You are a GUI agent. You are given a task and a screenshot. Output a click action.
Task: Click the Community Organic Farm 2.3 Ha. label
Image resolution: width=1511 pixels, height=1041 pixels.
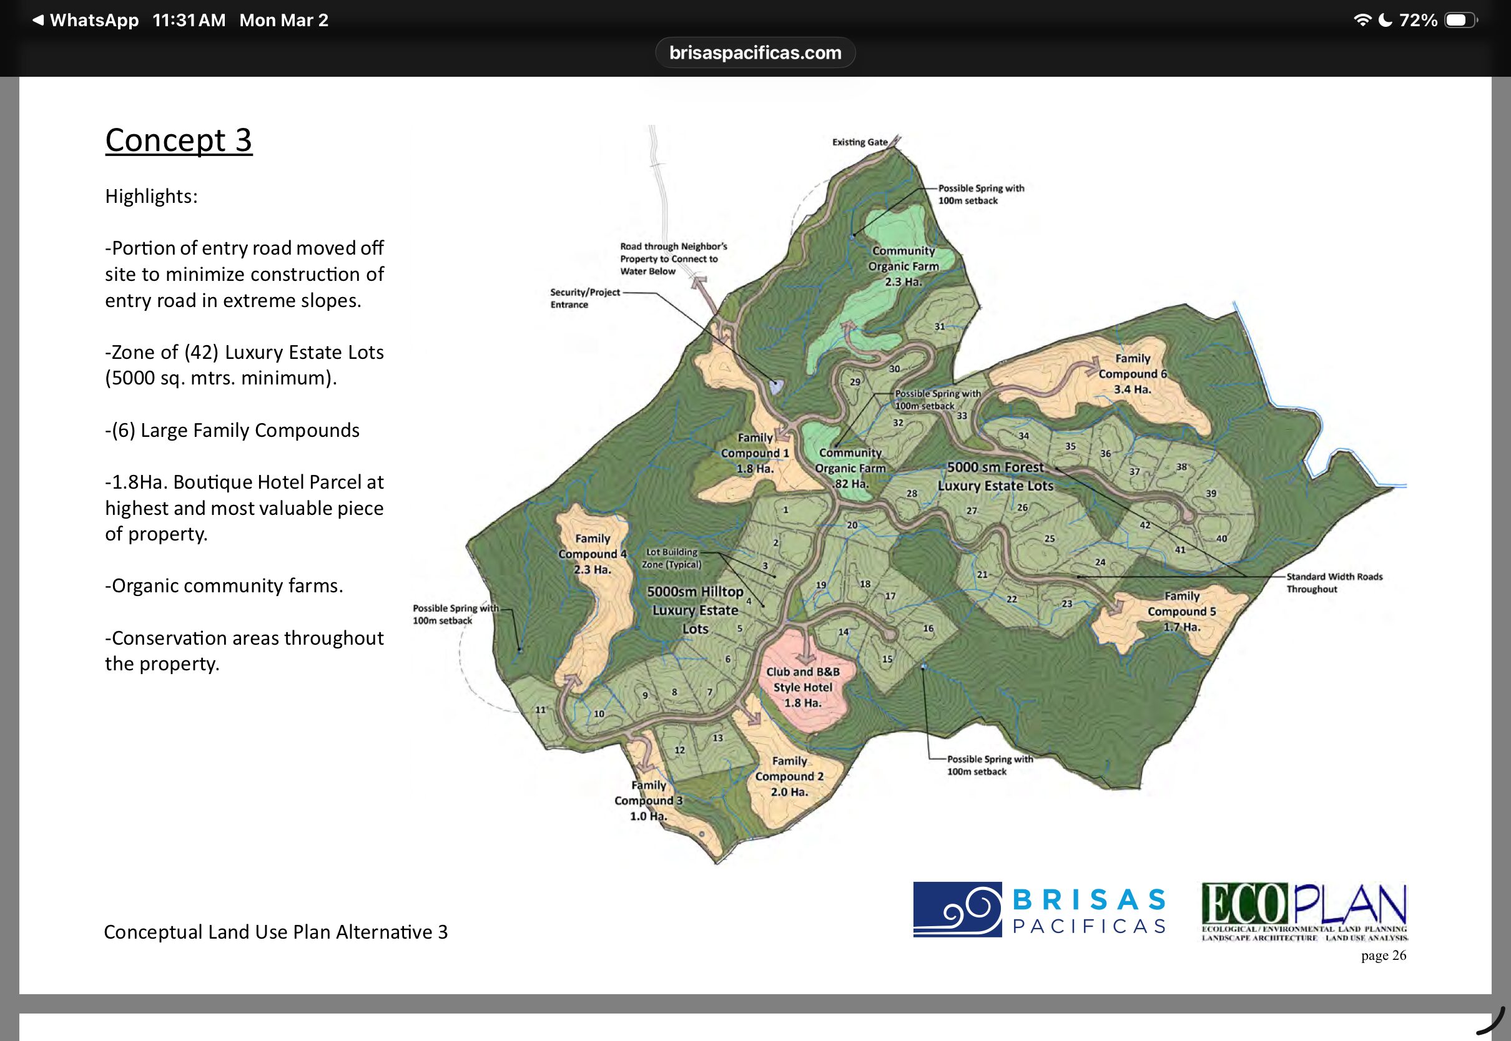(x=903, y=266)
